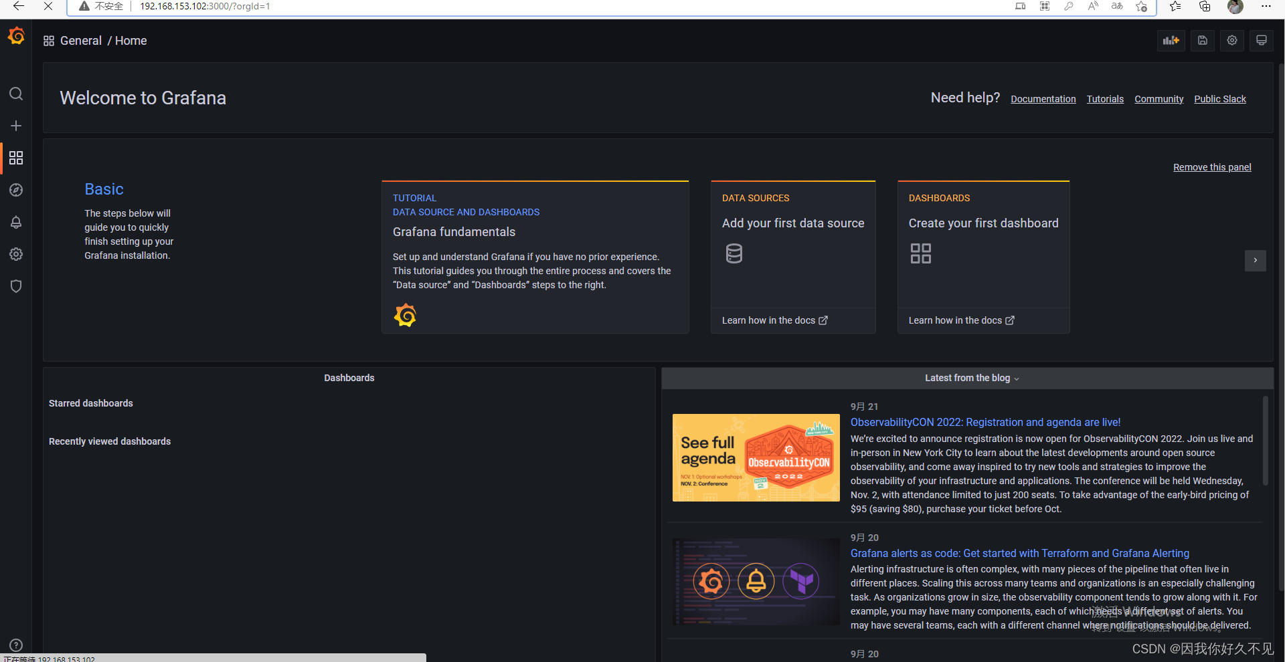Screen dimensions: 1285x662
Task: Select the Dashboards icon in the sidebar
Action: pos(16,158)
